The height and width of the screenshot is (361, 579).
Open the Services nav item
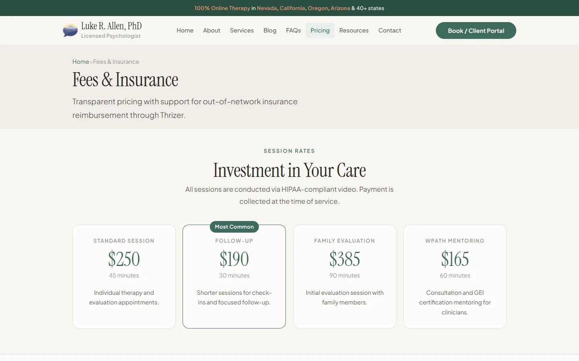[x=242, y=30]
